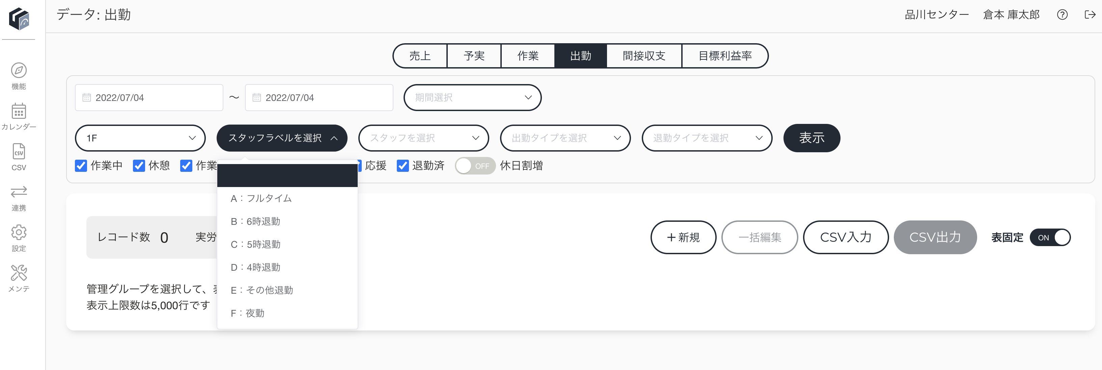Click the CSV入力 button
This screenshot has width=1102, height=370.
[846, 237]
